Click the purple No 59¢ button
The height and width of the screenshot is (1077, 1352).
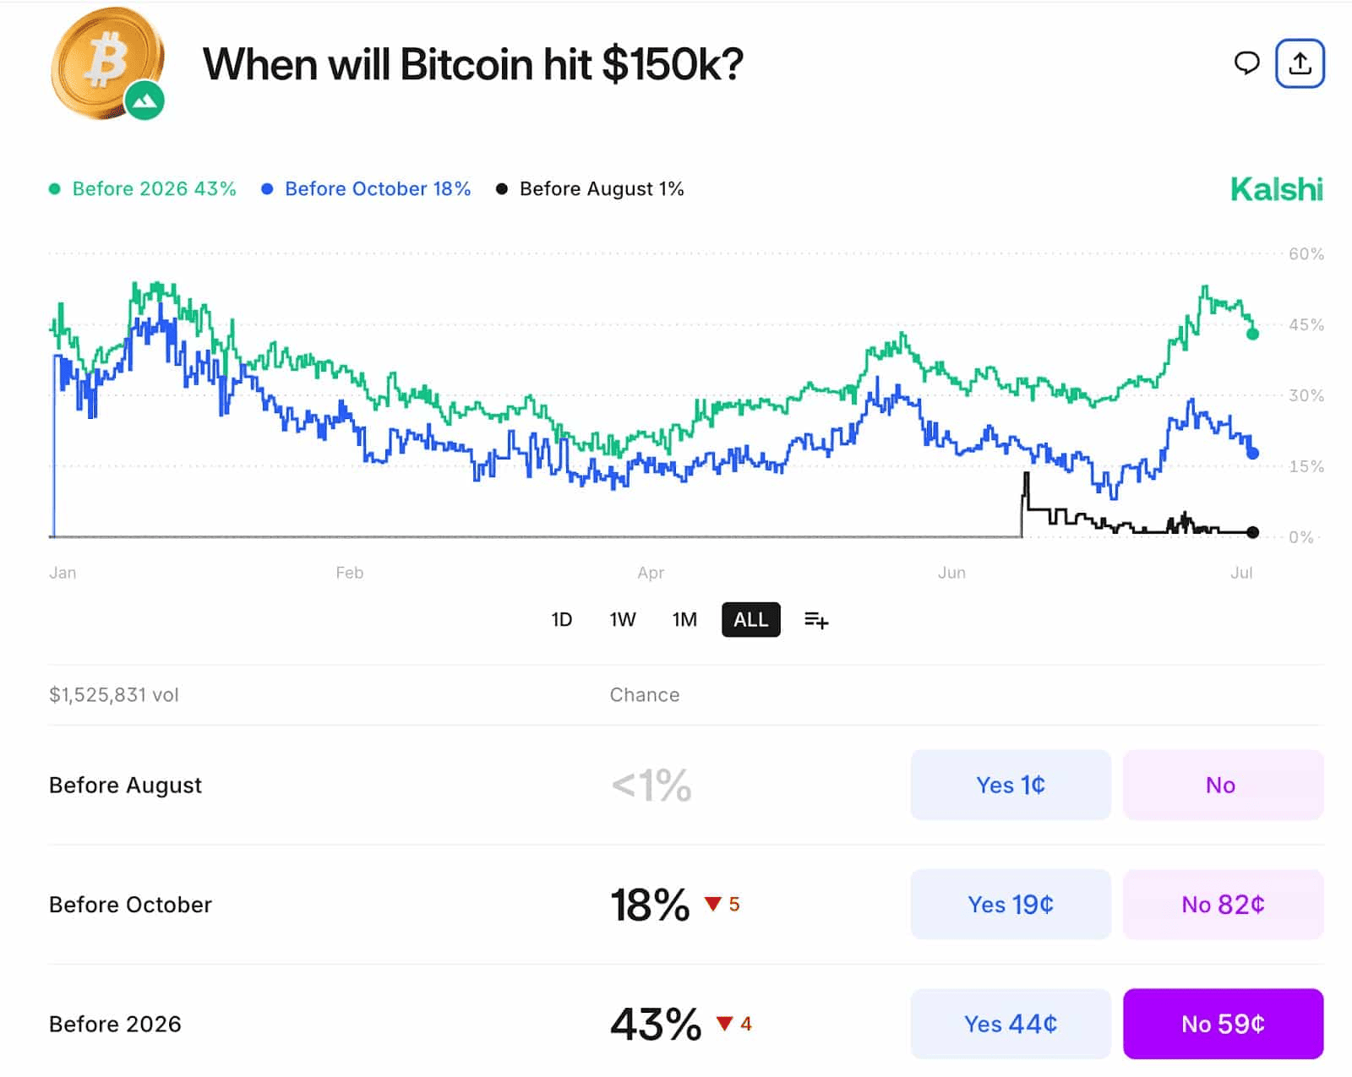point(1223,1025)
